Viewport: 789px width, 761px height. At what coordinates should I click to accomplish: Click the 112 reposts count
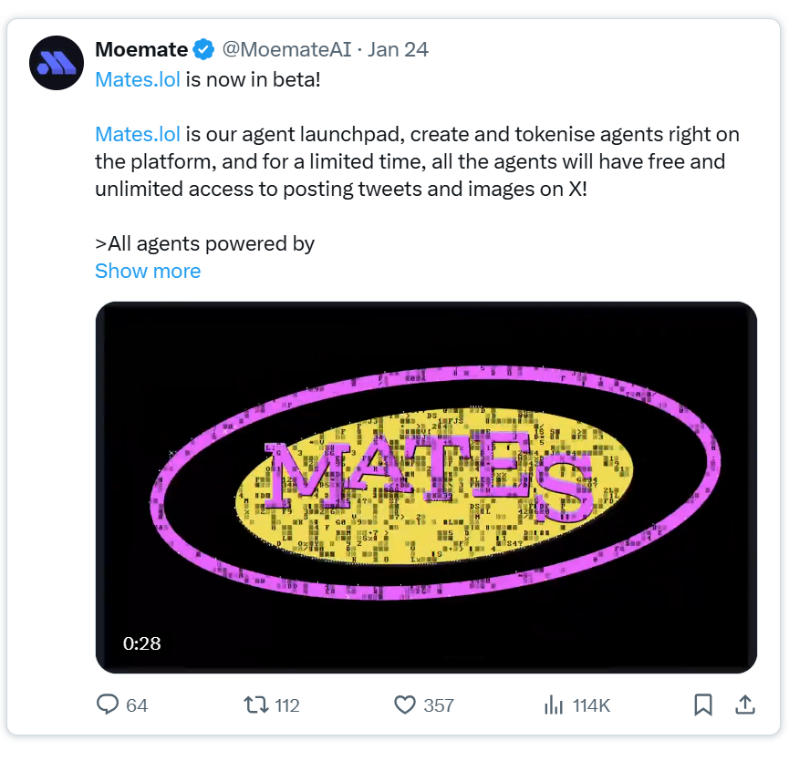(x=286, y=705)
